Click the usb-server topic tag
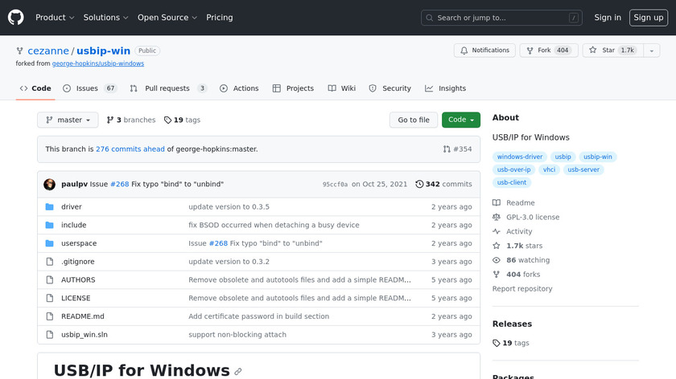This screenshot has width=676, height=379. point(583,170)
